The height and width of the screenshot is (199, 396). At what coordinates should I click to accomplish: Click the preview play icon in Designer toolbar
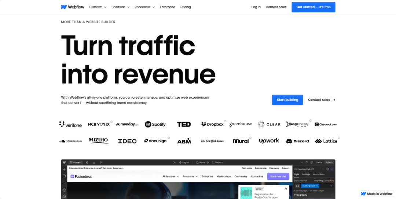pos(101,162)
